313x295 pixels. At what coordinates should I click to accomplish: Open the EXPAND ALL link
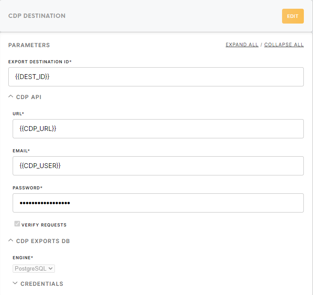click(242, 45)
